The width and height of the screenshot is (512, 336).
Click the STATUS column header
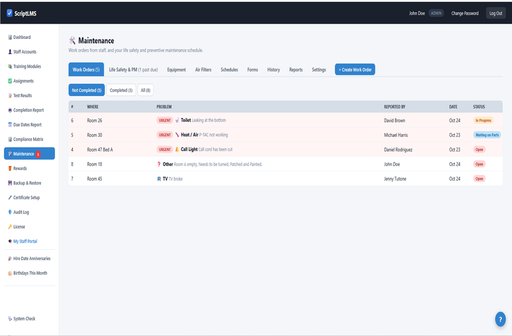pos(479,107)
